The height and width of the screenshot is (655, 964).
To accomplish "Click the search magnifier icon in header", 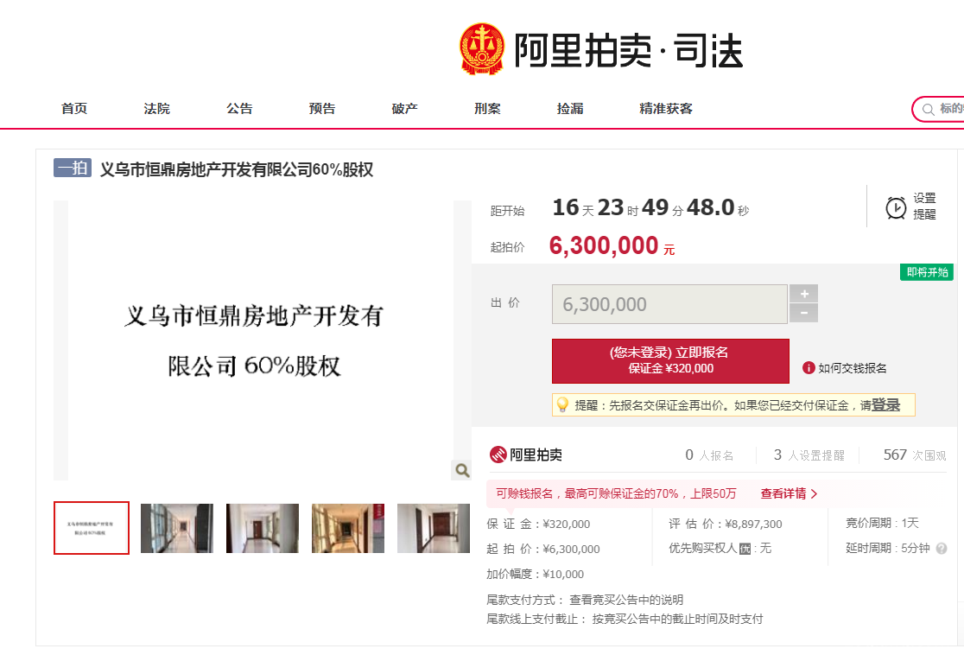I will pos(928,110).
